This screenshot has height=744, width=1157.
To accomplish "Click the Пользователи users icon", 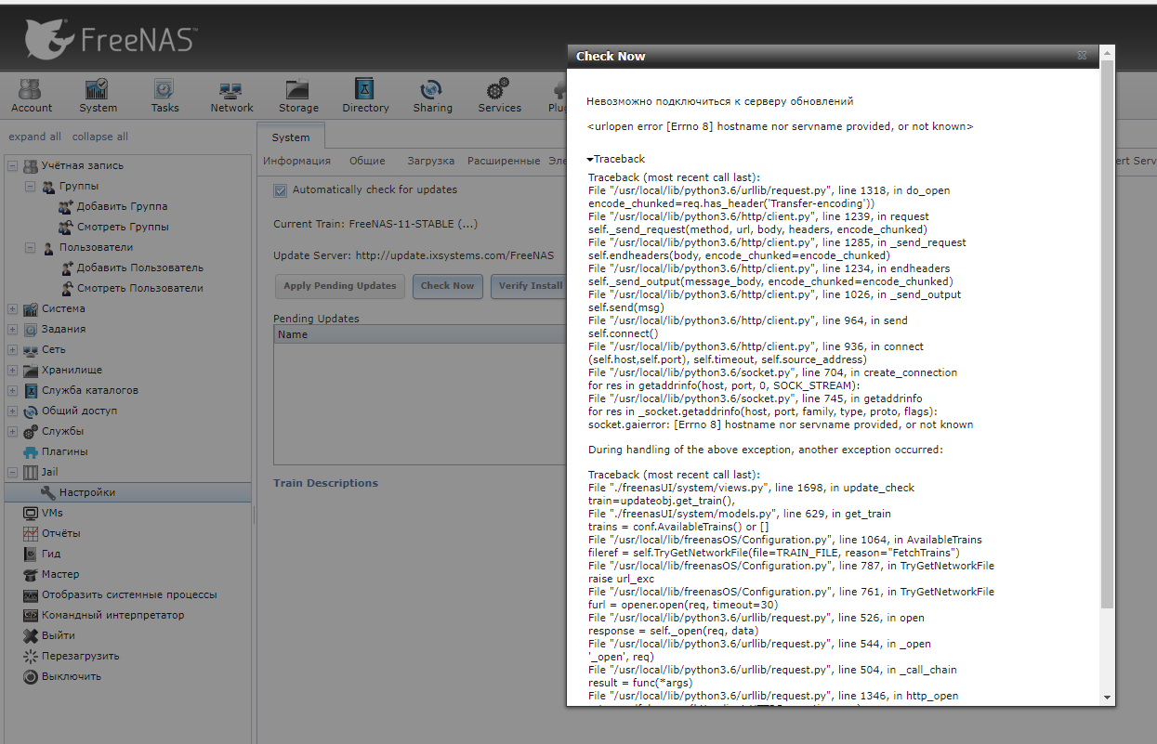I will tap(48, 247).
